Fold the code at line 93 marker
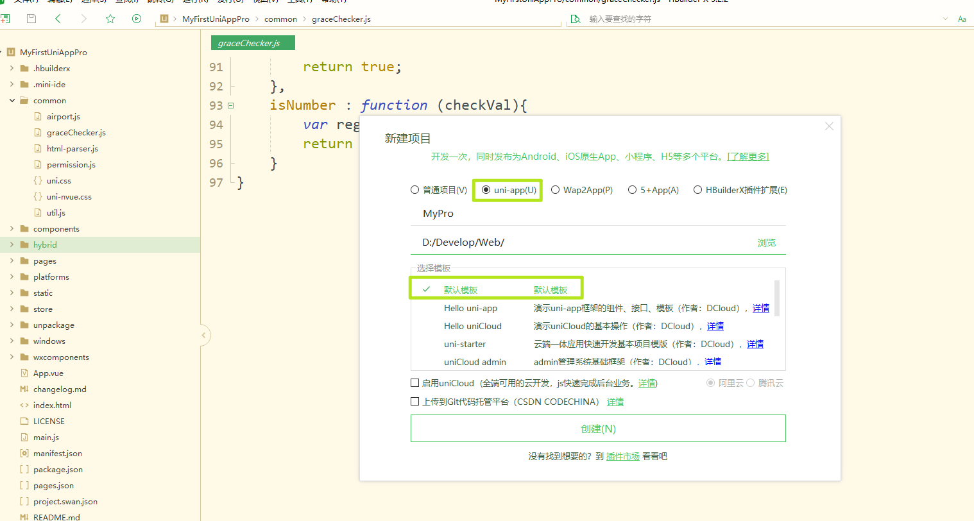 231,105
